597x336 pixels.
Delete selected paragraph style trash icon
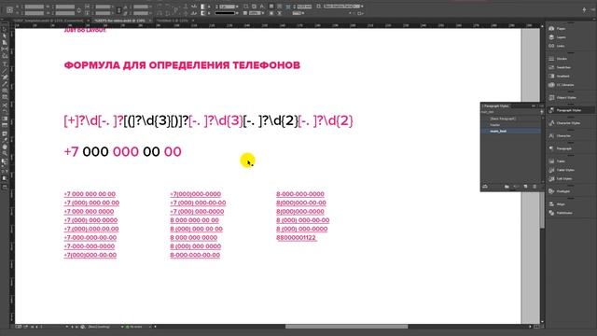point(535,187)
